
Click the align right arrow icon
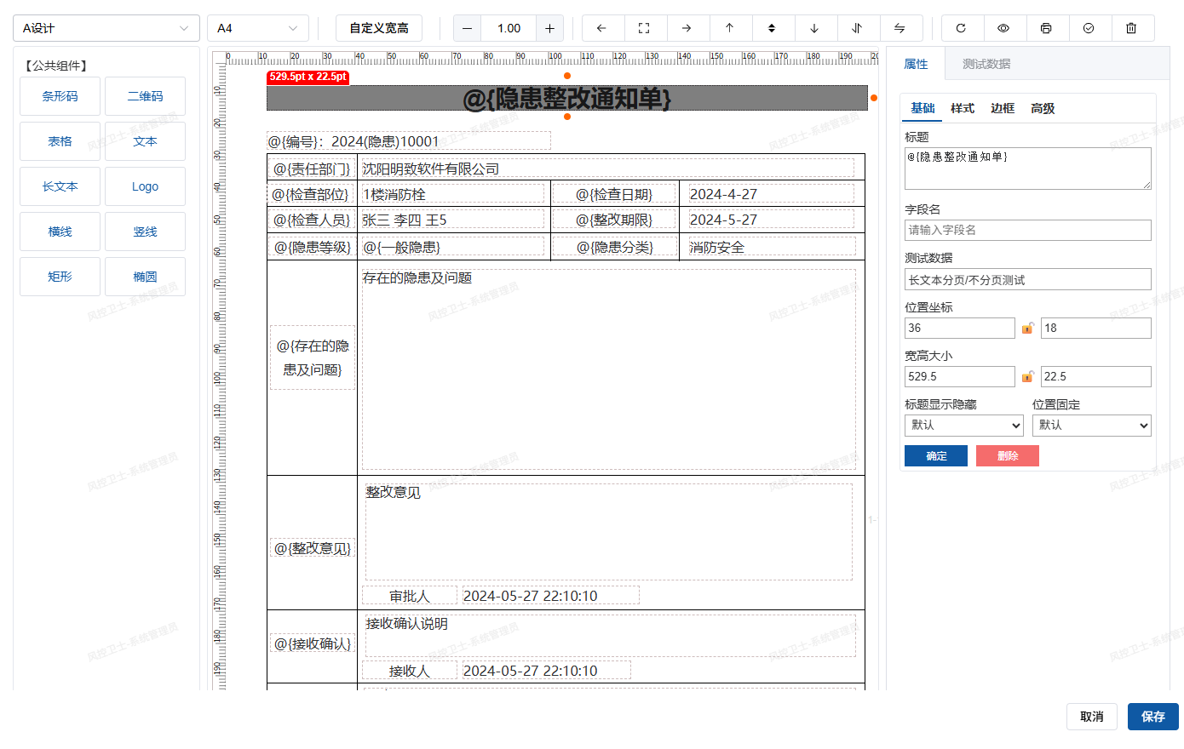point(687,28)
